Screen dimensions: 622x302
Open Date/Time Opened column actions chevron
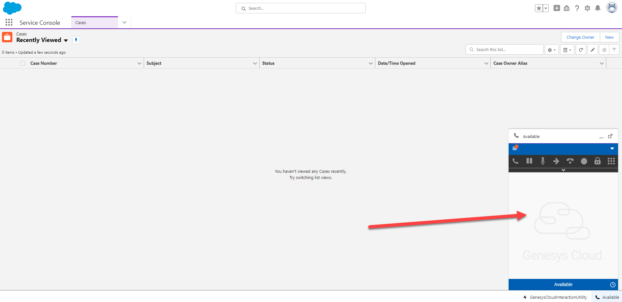[486, 63]
